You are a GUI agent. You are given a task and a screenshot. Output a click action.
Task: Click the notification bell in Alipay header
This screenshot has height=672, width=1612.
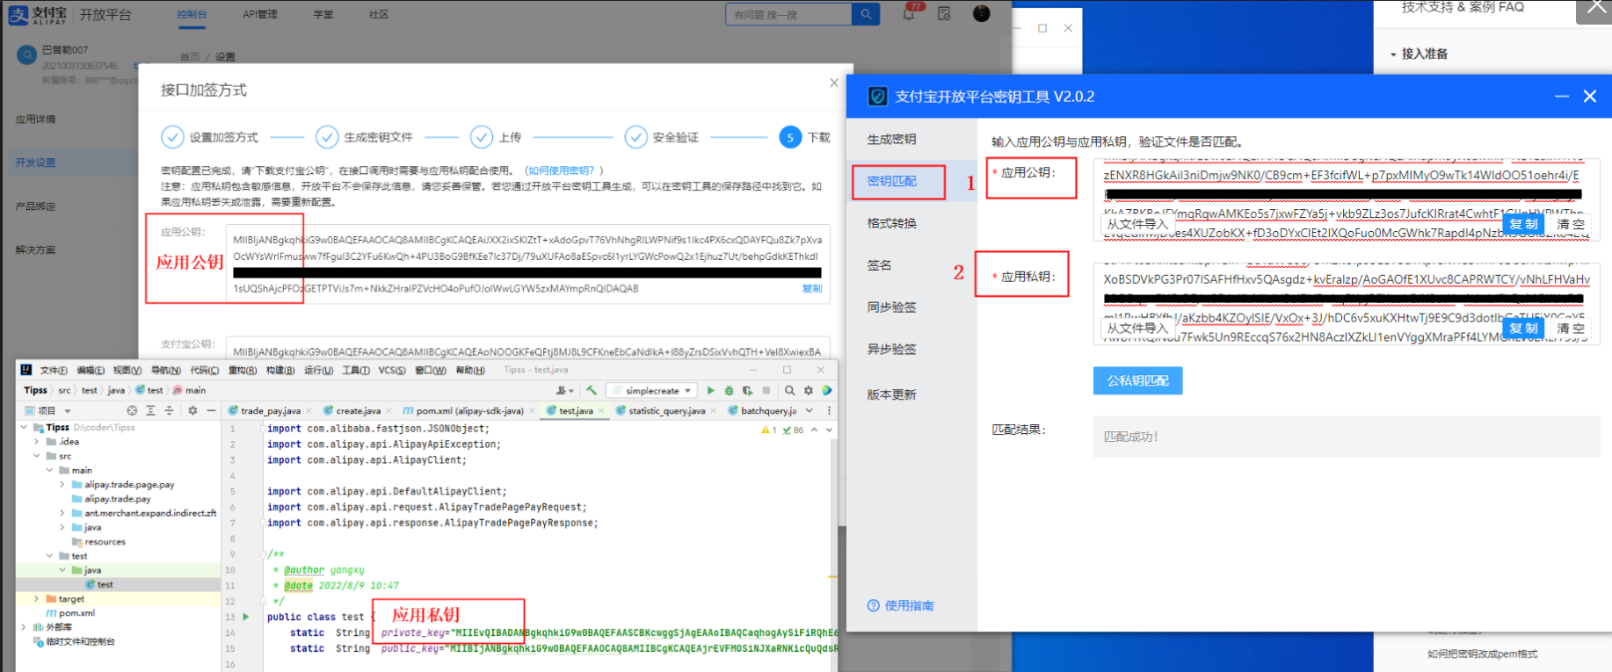click(x=910, y=14)
